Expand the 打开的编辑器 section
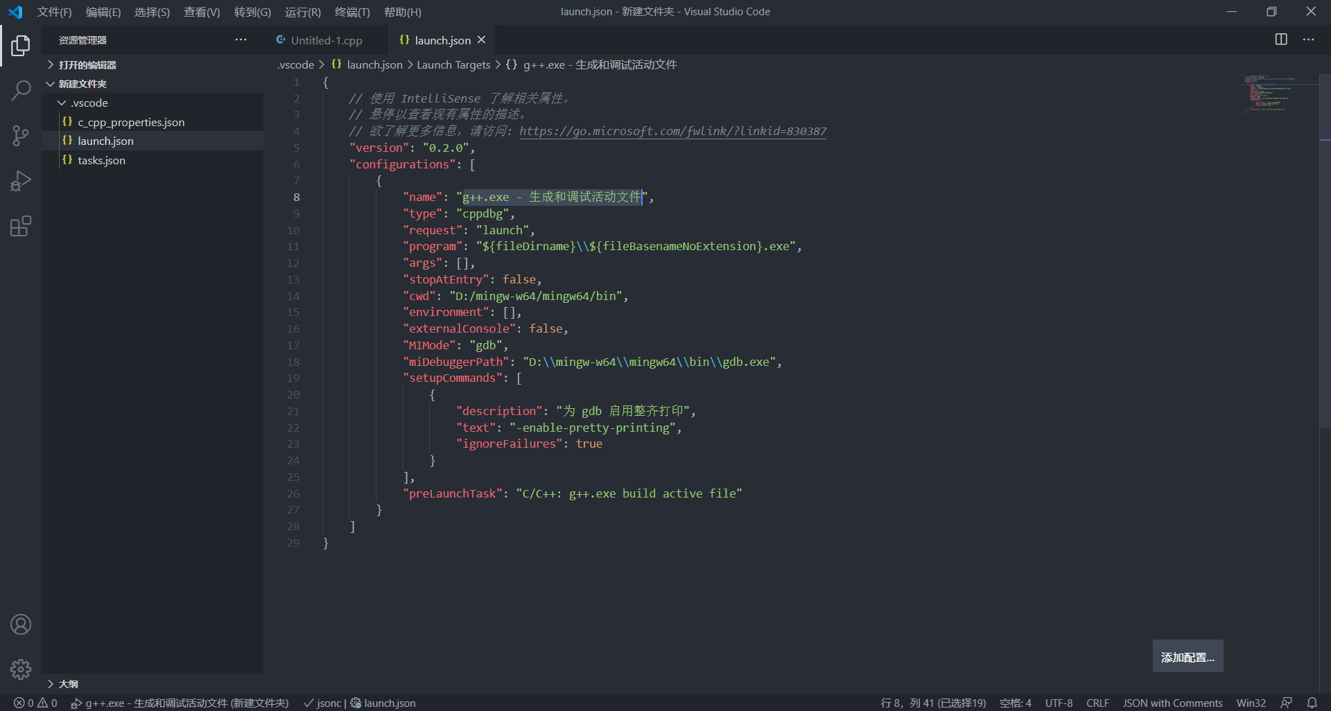This screenshot has height=711, width=1331. click(153, 64)
